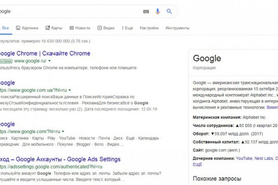Open the Карты maps tab
The width and height of the screenshot is (278, 185).
[x=54, y=28]
